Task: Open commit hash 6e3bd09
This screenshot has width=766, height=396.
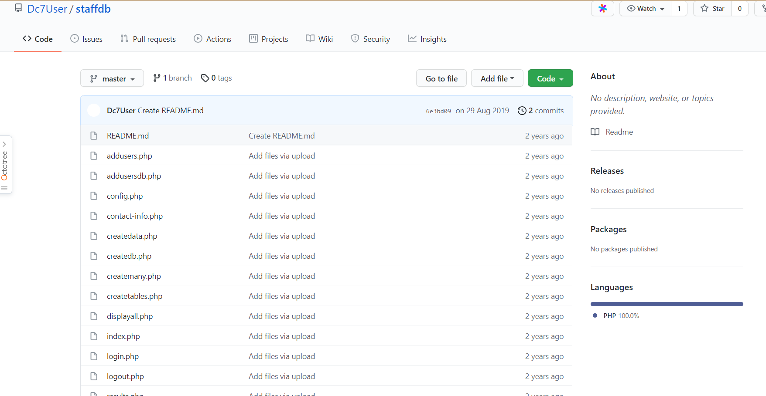Action: (438, 111)
